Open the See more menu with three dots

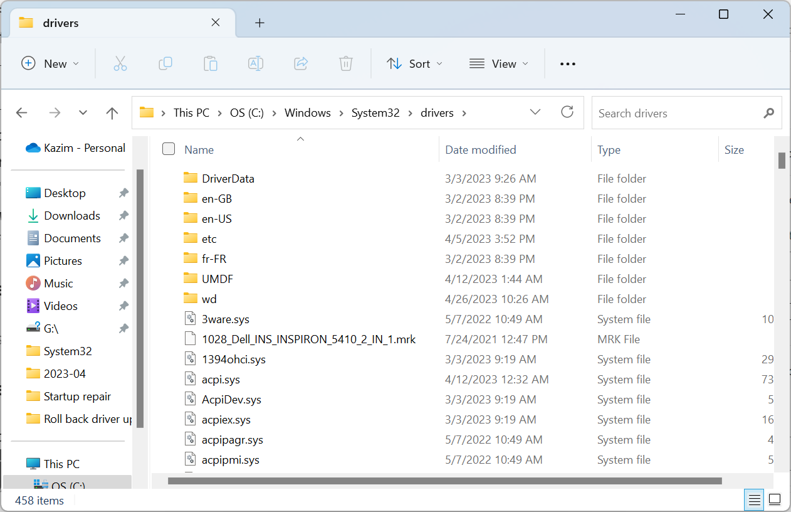(x=567, y=63)
